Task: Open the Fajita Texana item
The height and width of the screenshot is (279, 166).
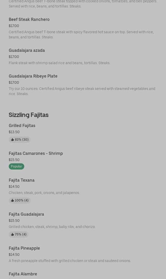Action: 22,180
